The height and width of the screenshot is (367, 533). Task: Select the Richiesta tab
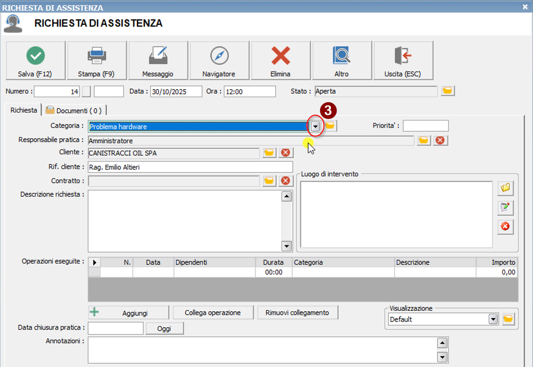pyautogui.click(x=24, y=110)
